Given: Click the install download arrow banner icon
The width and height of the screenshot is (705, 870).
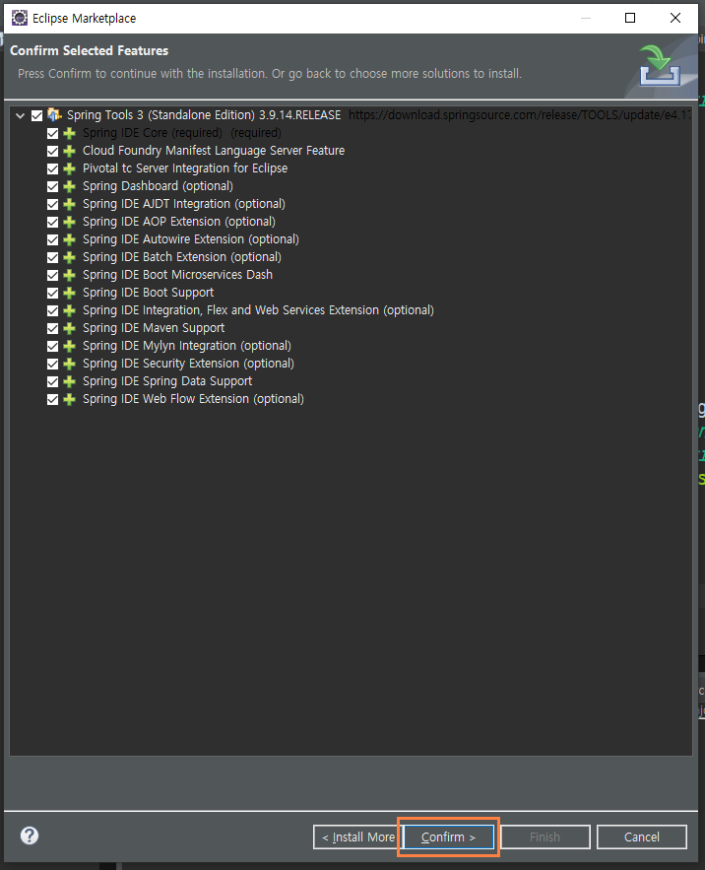Looking at the screenshot, I should click(660, 65).
